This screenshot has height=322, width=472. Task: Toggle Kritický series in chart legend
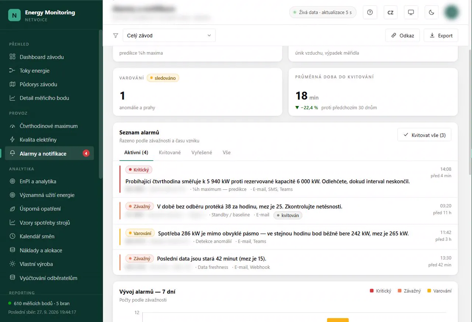pyautogui.click(x=381, y=291)
